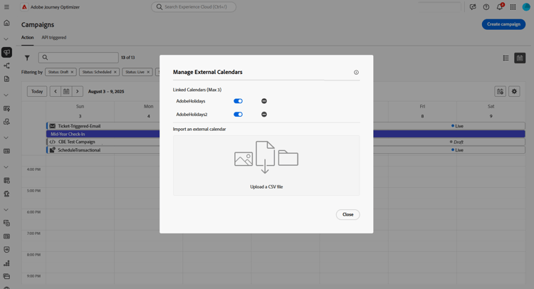Remove the Status: Draft filter chip
Screen dimensions: 534x289
tap(72, 72)
